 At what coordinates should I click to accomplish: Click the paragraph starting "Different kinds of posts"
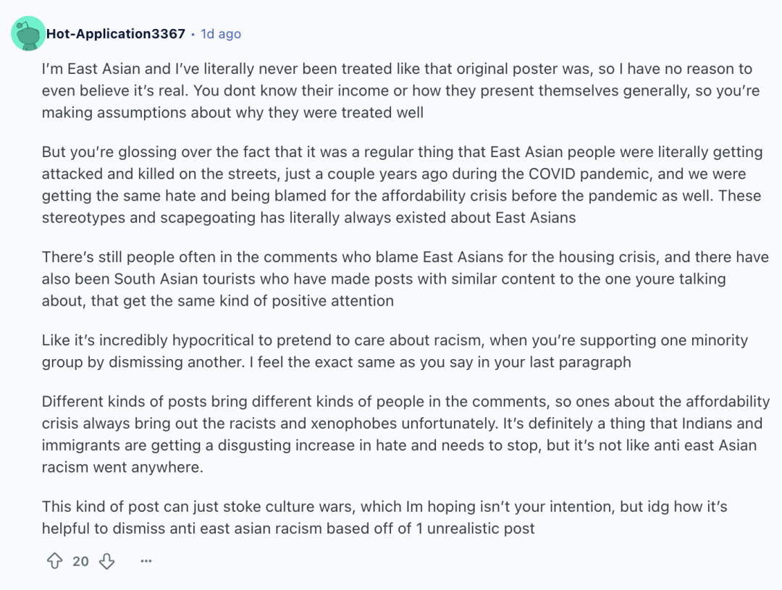tap(406, 434)
